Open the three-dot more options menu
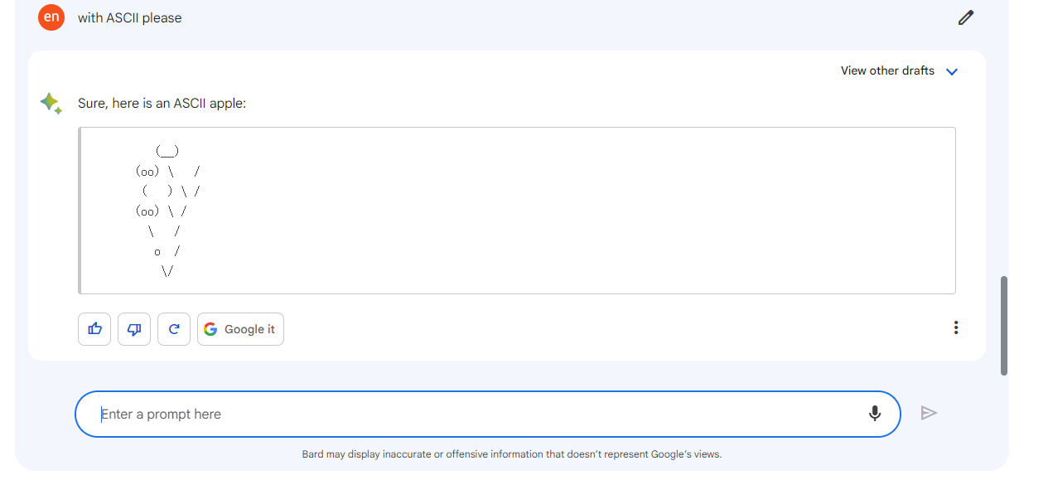 click(955, 327)
